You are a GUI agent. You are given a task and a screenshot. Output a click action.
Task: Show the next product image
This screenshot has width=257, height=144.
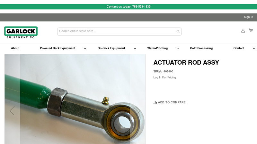coord(138,111)
